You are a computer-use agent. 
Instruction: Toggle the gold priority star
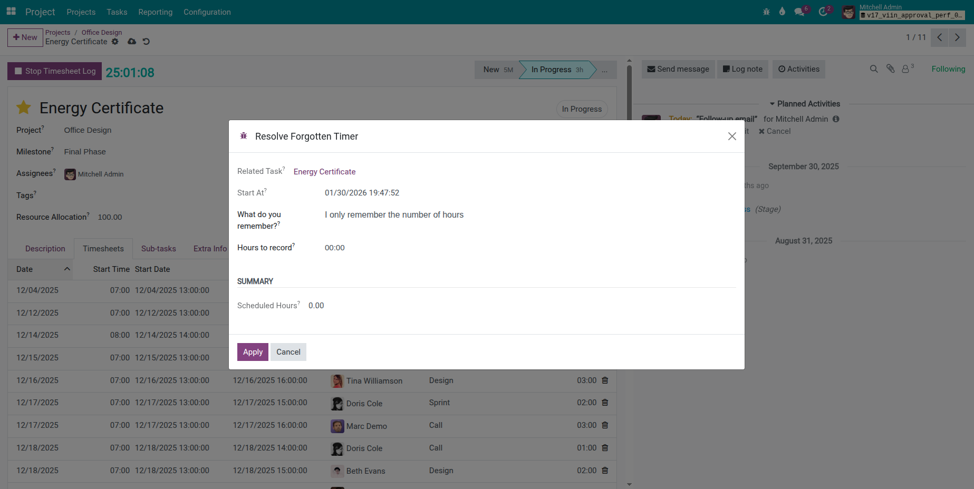(x=24, y=108)
